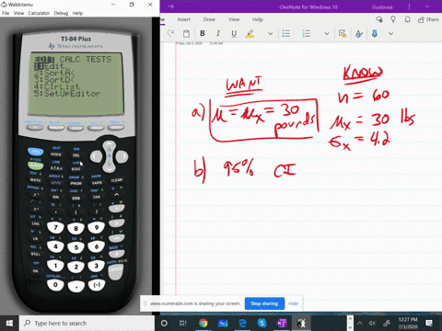Open the View tab in OneNote
This screenshot has height=331, width=442.
(x=234, y=19)
